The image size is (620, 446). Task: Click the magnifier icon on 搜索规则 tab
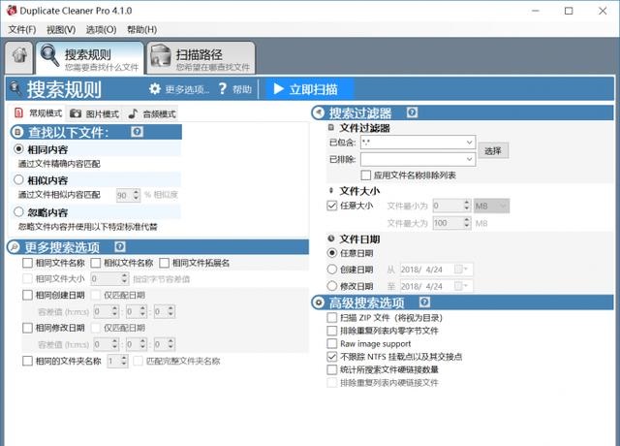point(49,56)
